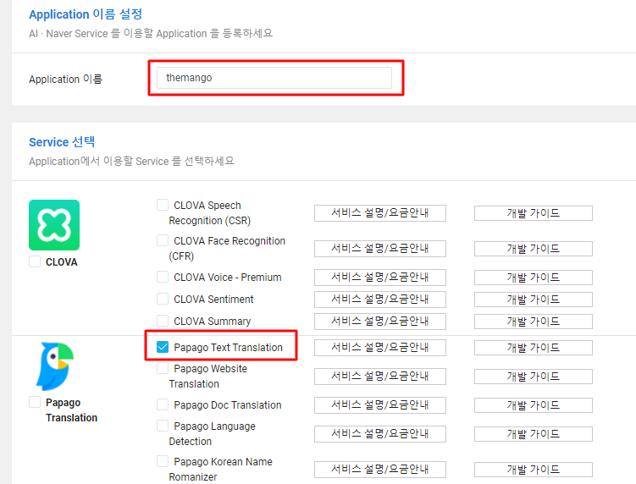The image size is (636, 484).
Task: Open 개발 가이드 for Papago Text Translation
Action: (534, 348)
